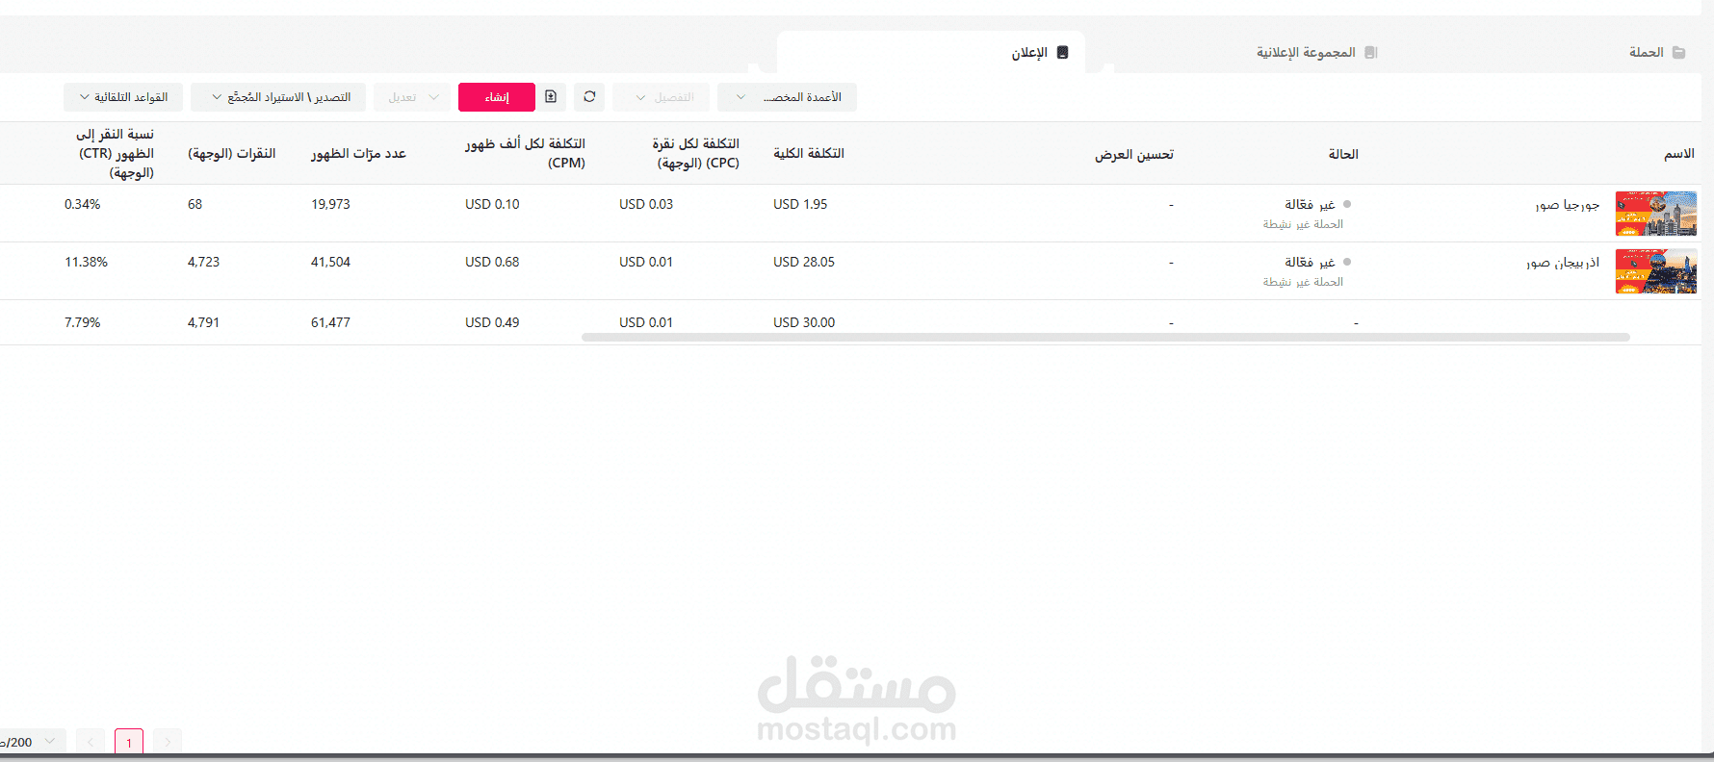Open the اذربيجان صور ad thumbnail
The height and width of the screenshot is (762, 1714).
[x=1656, y=271]
